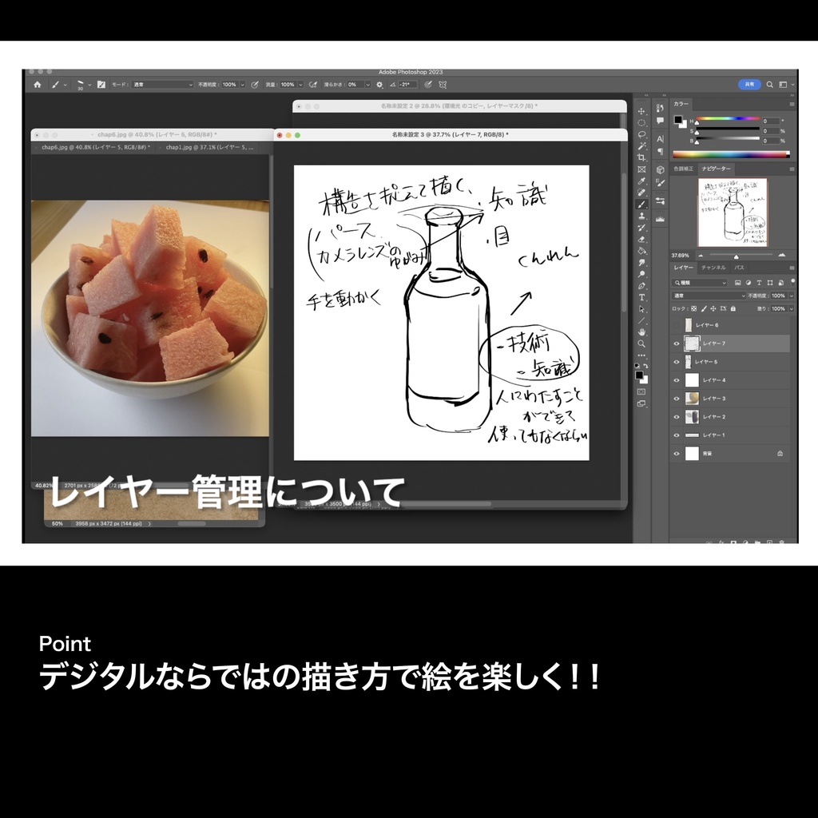Image resolution: width=818 pixels, height=818 pixels.
Task: Select the Move tool
Action: click(641, 110)
